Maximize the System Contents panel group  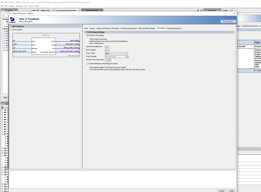[x=201, y=10]
